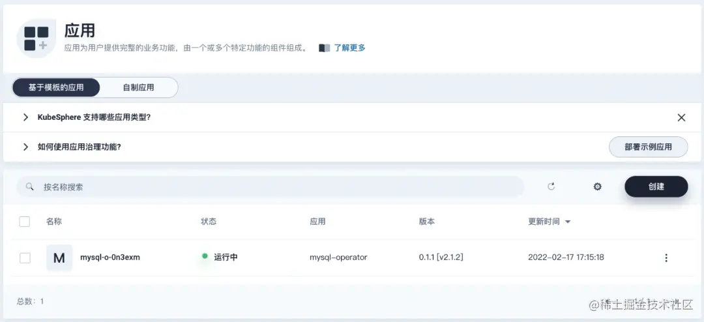Click the 总数: 1 total count

30,301
